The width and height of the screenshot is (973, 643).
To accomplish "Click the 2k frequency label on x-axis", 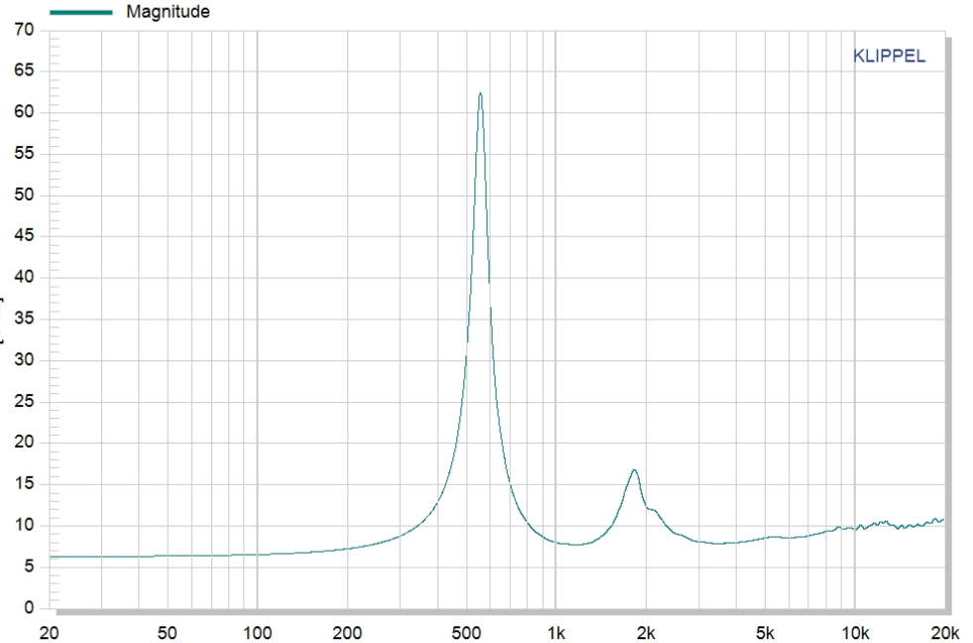I will [646, 632].
